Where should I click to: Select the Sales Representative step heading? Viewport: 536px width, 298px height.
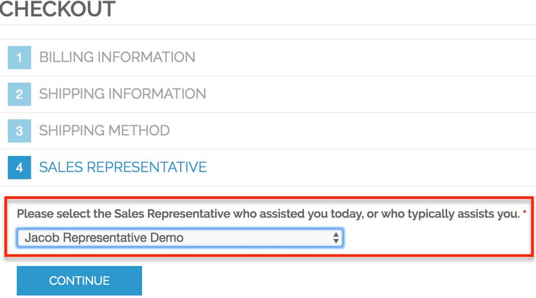[x=123, y=167]
